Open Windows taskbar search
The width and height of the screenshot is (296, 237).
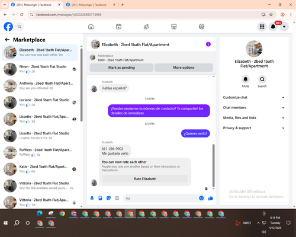(x=17, y=223)
